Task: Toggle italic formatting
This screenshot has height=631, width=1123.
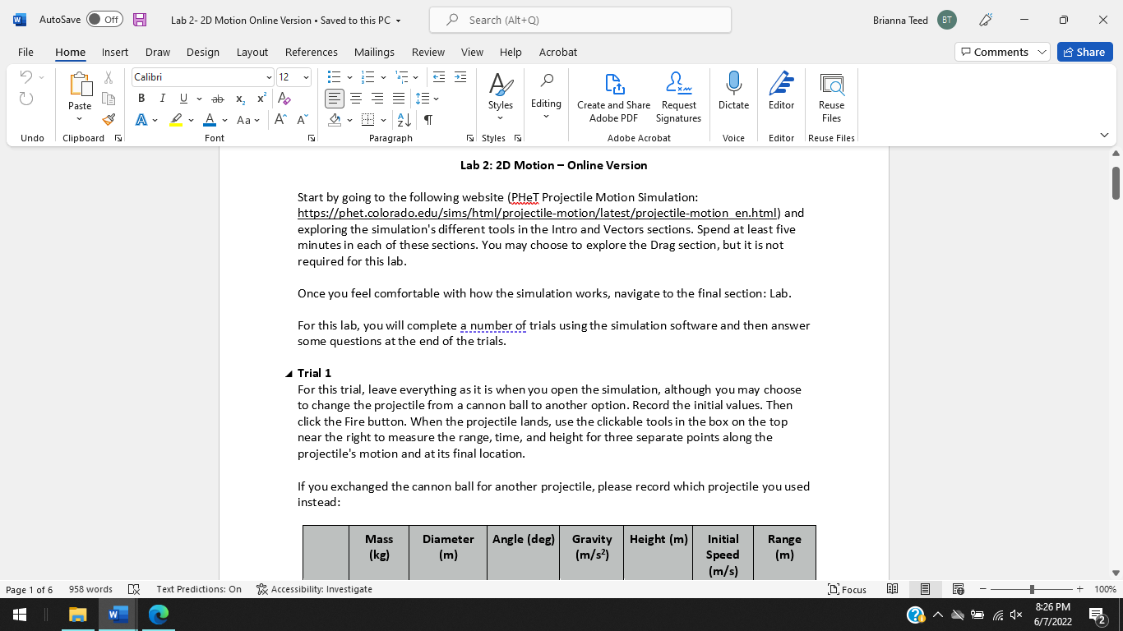Action: (x=162, y=98)
